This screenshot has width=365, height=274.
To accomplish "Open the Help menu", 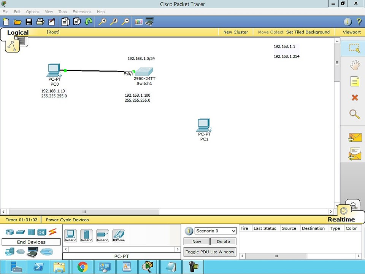I will pos(100,12).
